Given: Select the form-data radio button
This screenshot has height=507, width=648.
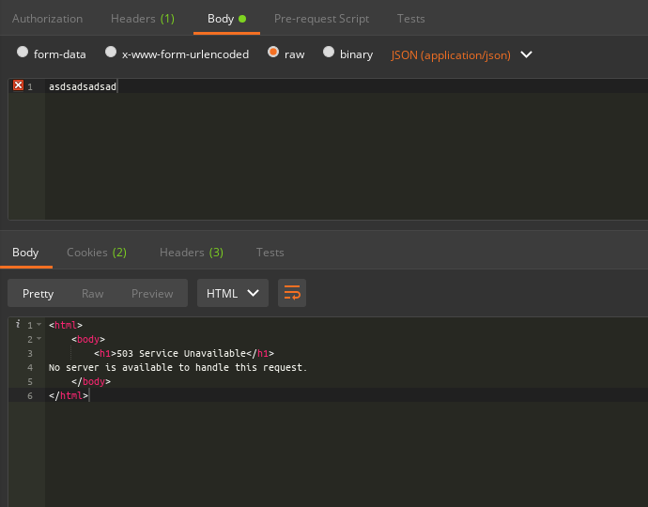Looking at the screenshot, I should [x=23, y=54].
